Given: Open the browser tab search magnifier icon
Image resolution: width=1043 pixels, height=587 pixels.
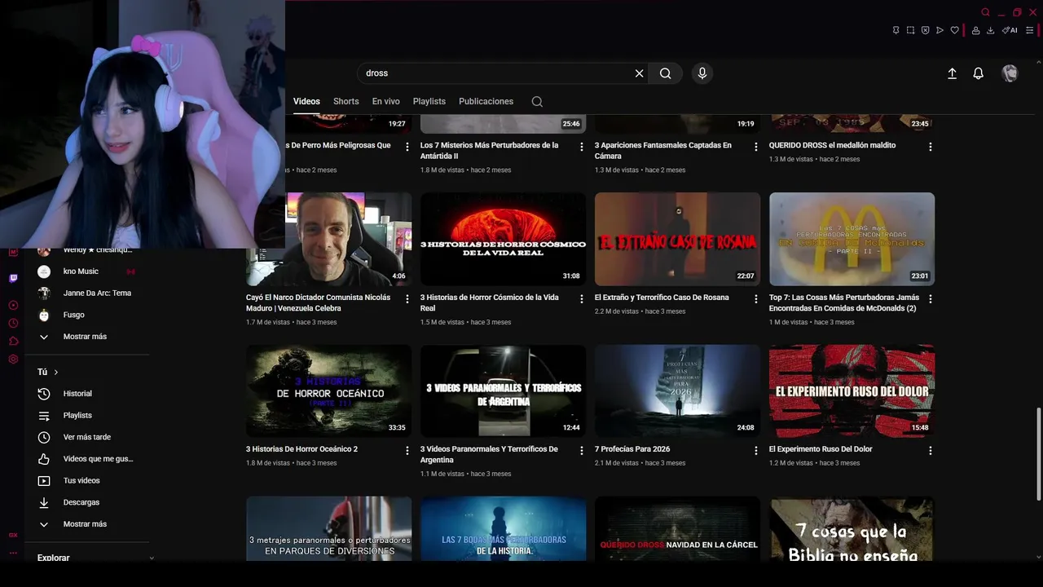Looking at the screenshot, I should pyautogui.click(x=985, y=12).
